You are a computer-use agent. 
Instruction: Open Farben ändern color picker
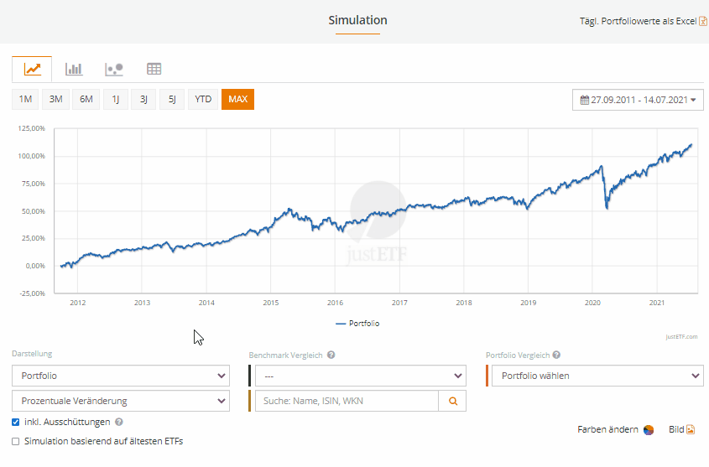[615, 429]
